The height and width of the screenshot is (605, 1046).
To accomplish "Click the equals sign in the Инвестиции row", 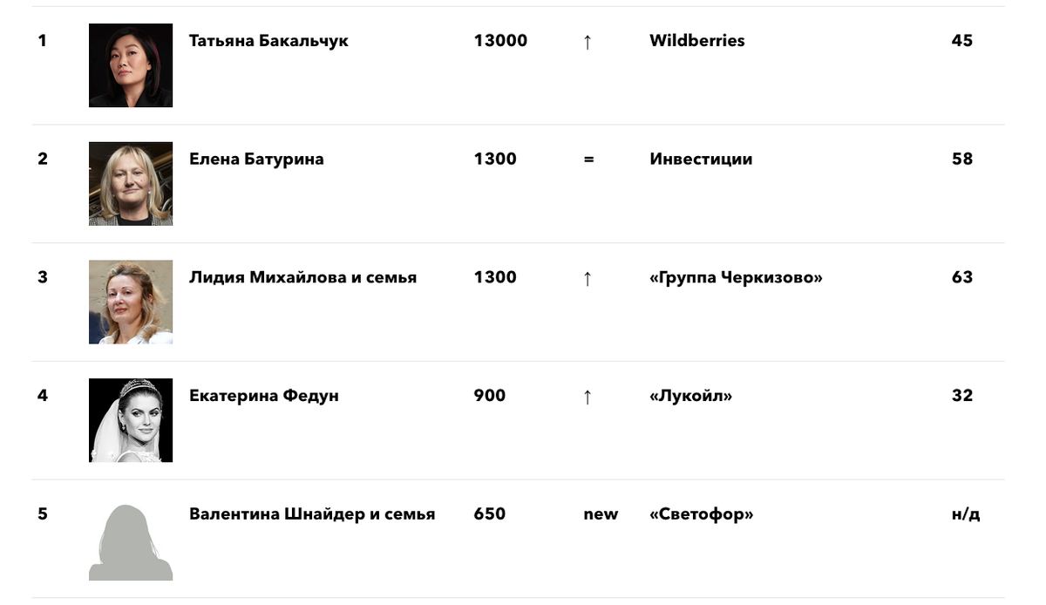I will tap(589, 160).
